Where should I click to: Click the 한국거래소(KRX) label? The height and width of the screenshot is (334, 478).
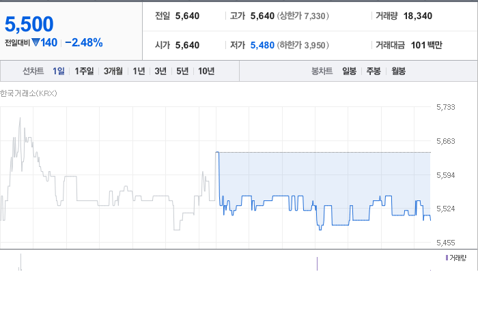click(29, 93)
